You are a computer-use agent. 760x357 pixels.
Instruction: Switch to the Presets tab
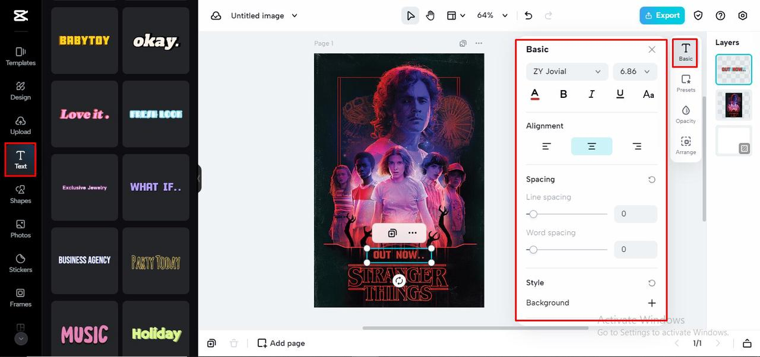[686, 83]
